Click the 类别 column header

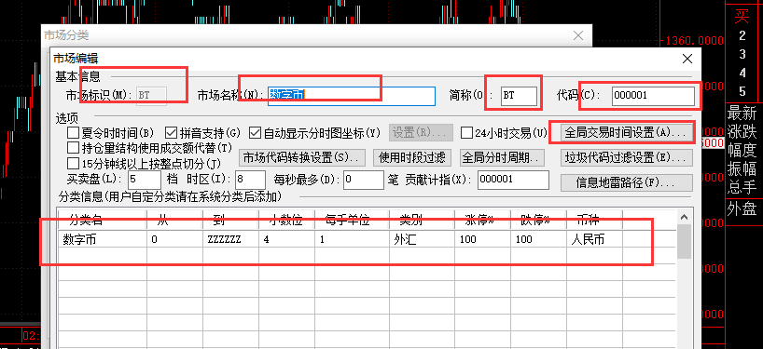click(x=422, y=220)
